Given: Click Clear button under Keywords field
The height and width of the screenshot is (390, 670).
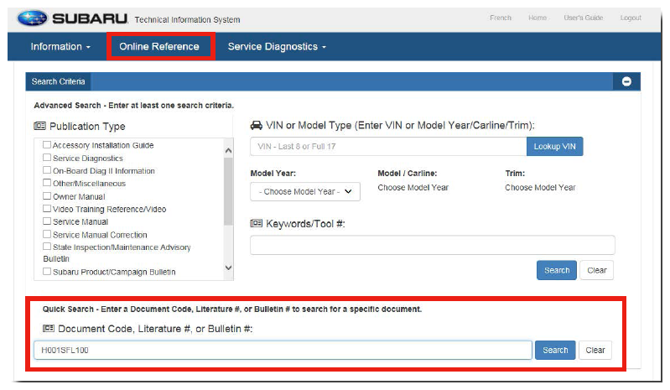Looking at the screenshot, I should pyautogui.click(x=596, y=270).
